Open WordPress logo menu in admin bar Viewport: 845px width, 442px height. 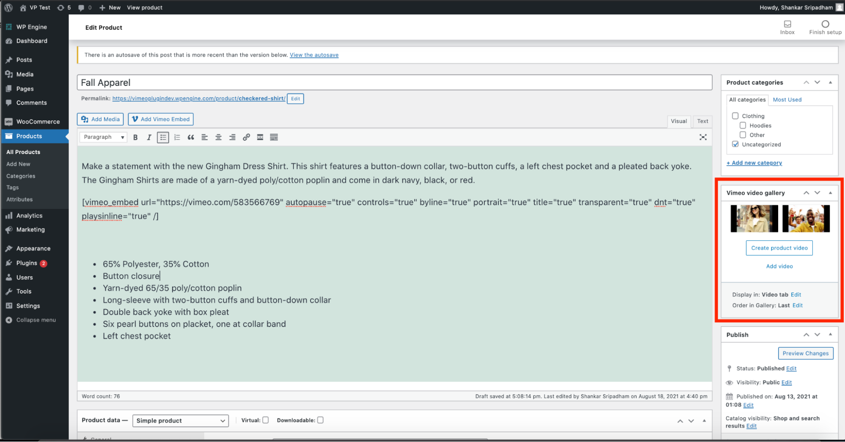click(8, 7)
